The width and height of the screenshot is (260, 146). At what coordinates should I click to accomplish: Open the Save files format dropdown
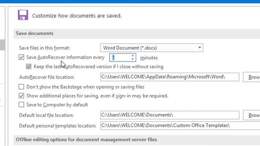click(x=152, y=48)
